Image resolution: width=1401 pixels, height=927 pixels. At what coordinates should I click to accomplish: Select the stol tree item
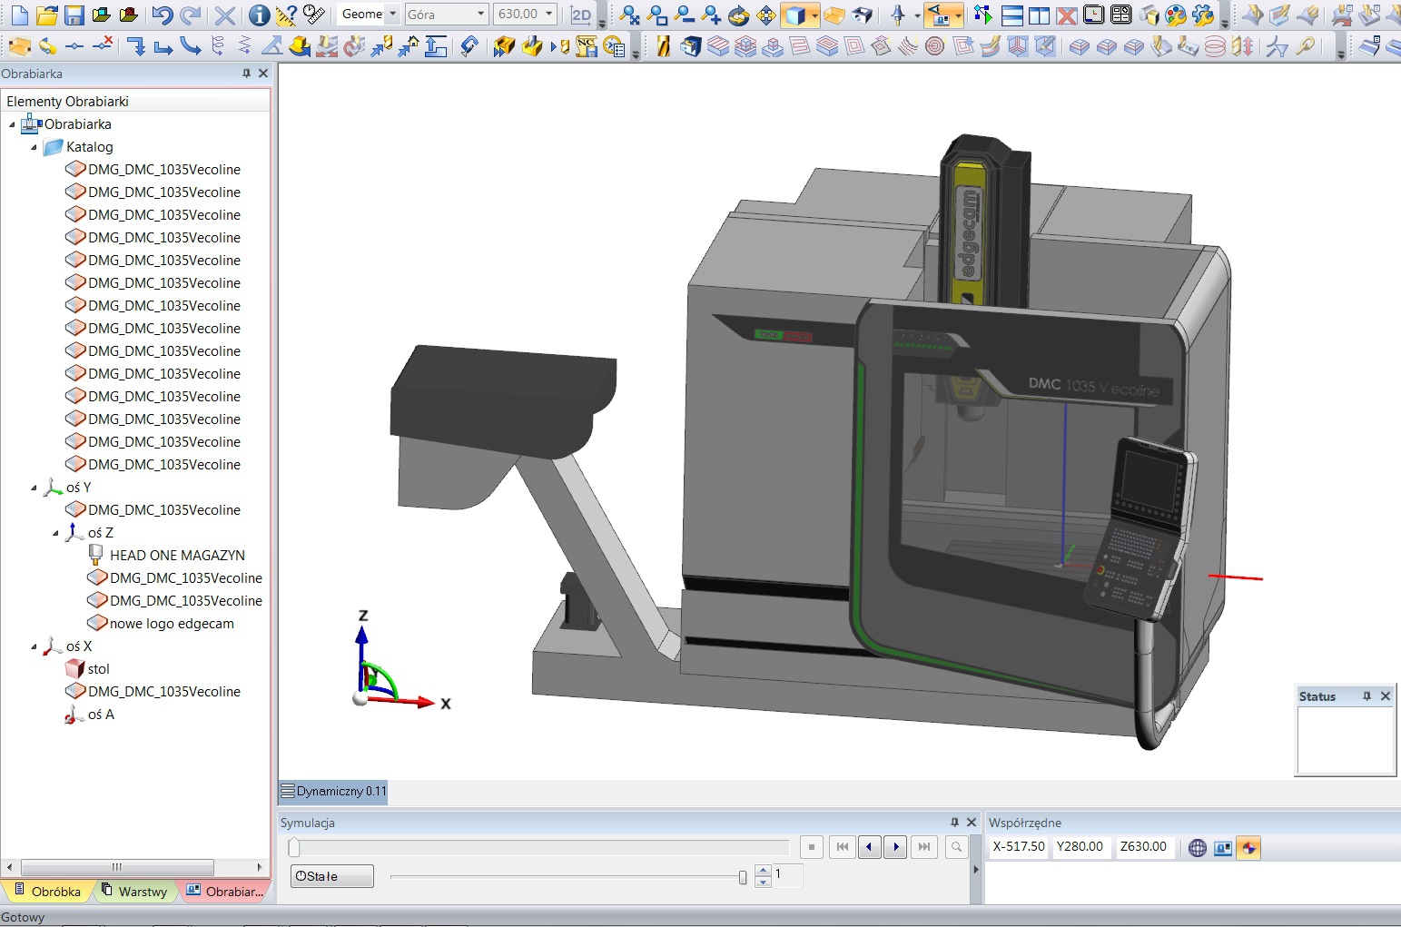click(98, 669)
